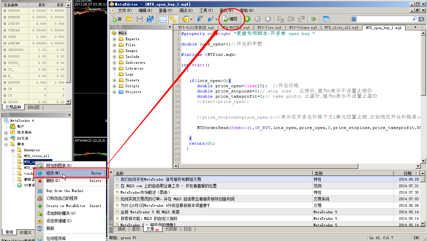Click the step into debug icon
The image size is (427, 241).
[280, 19]
